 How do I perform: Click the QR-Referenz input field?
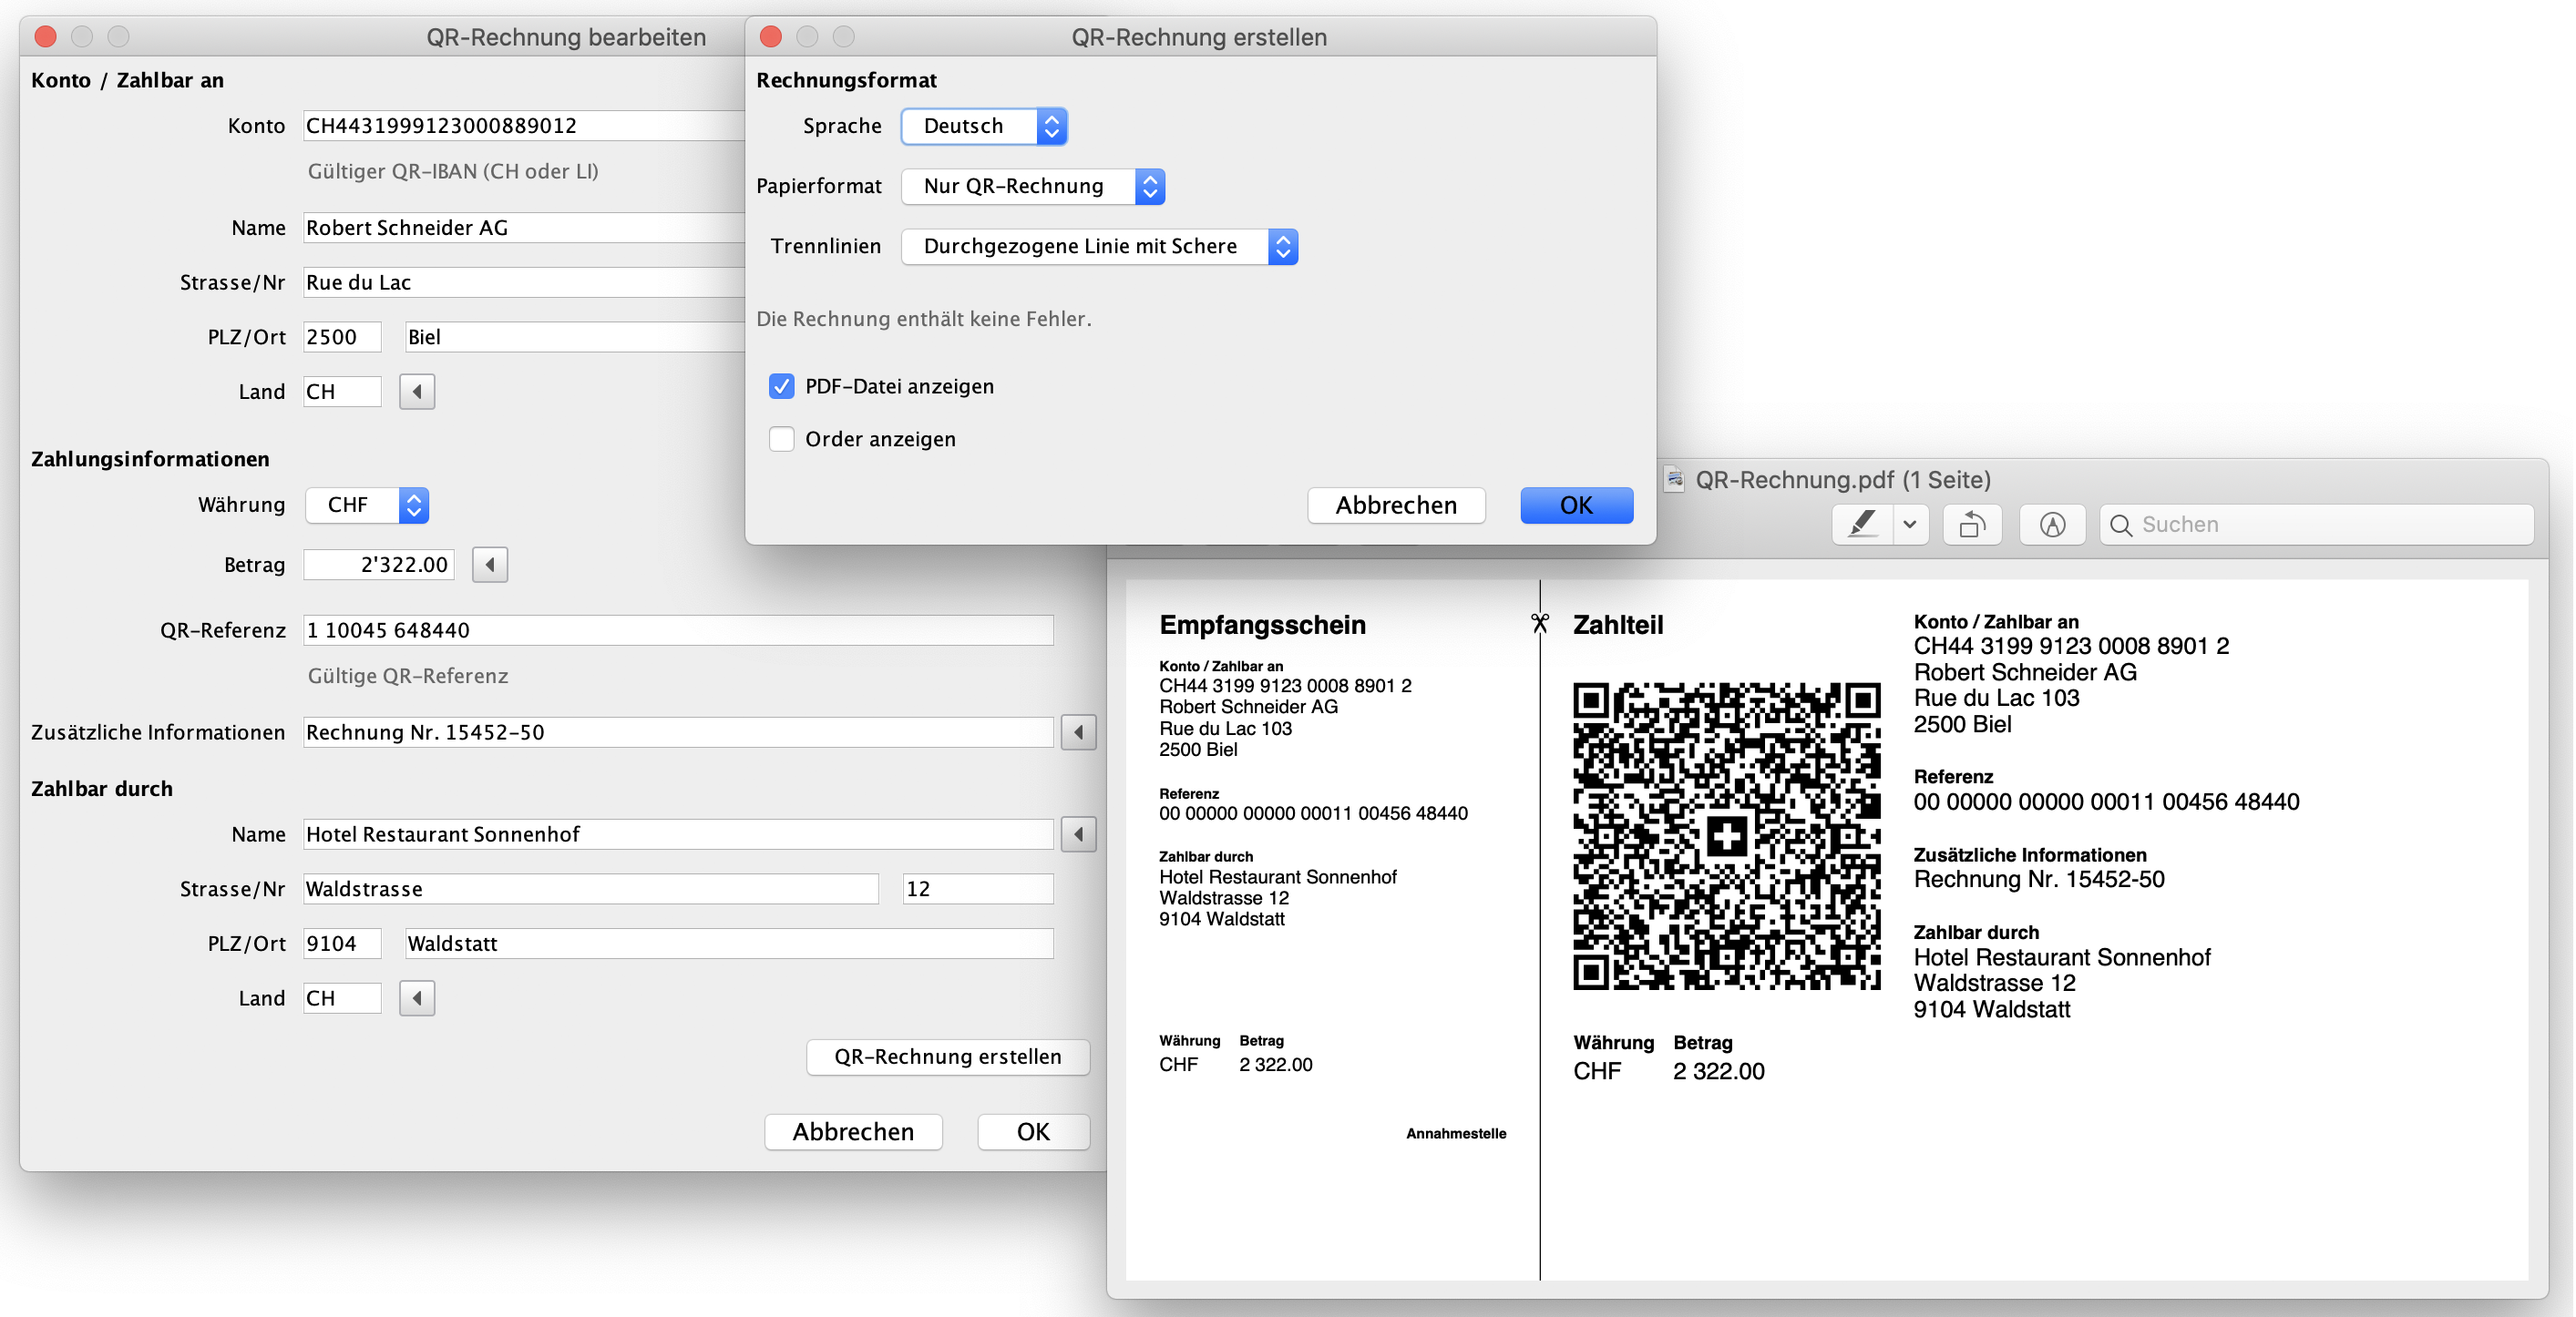(678, 630)
